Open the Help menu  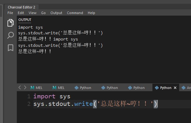click(91, 13)
